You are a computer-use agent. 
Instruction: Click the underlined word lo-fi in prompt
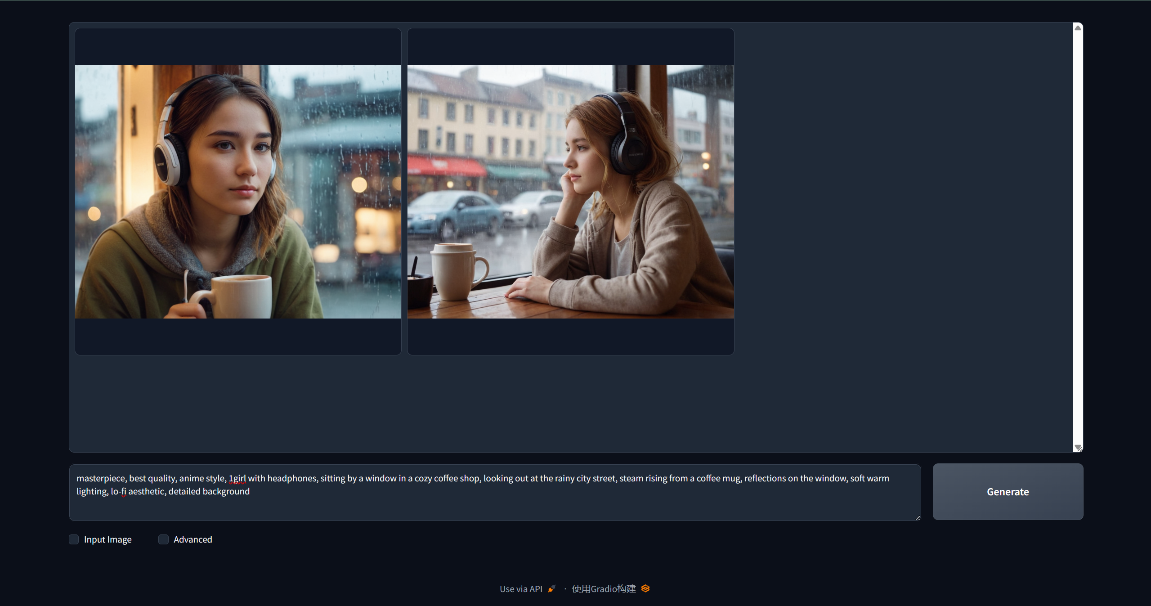118,491
